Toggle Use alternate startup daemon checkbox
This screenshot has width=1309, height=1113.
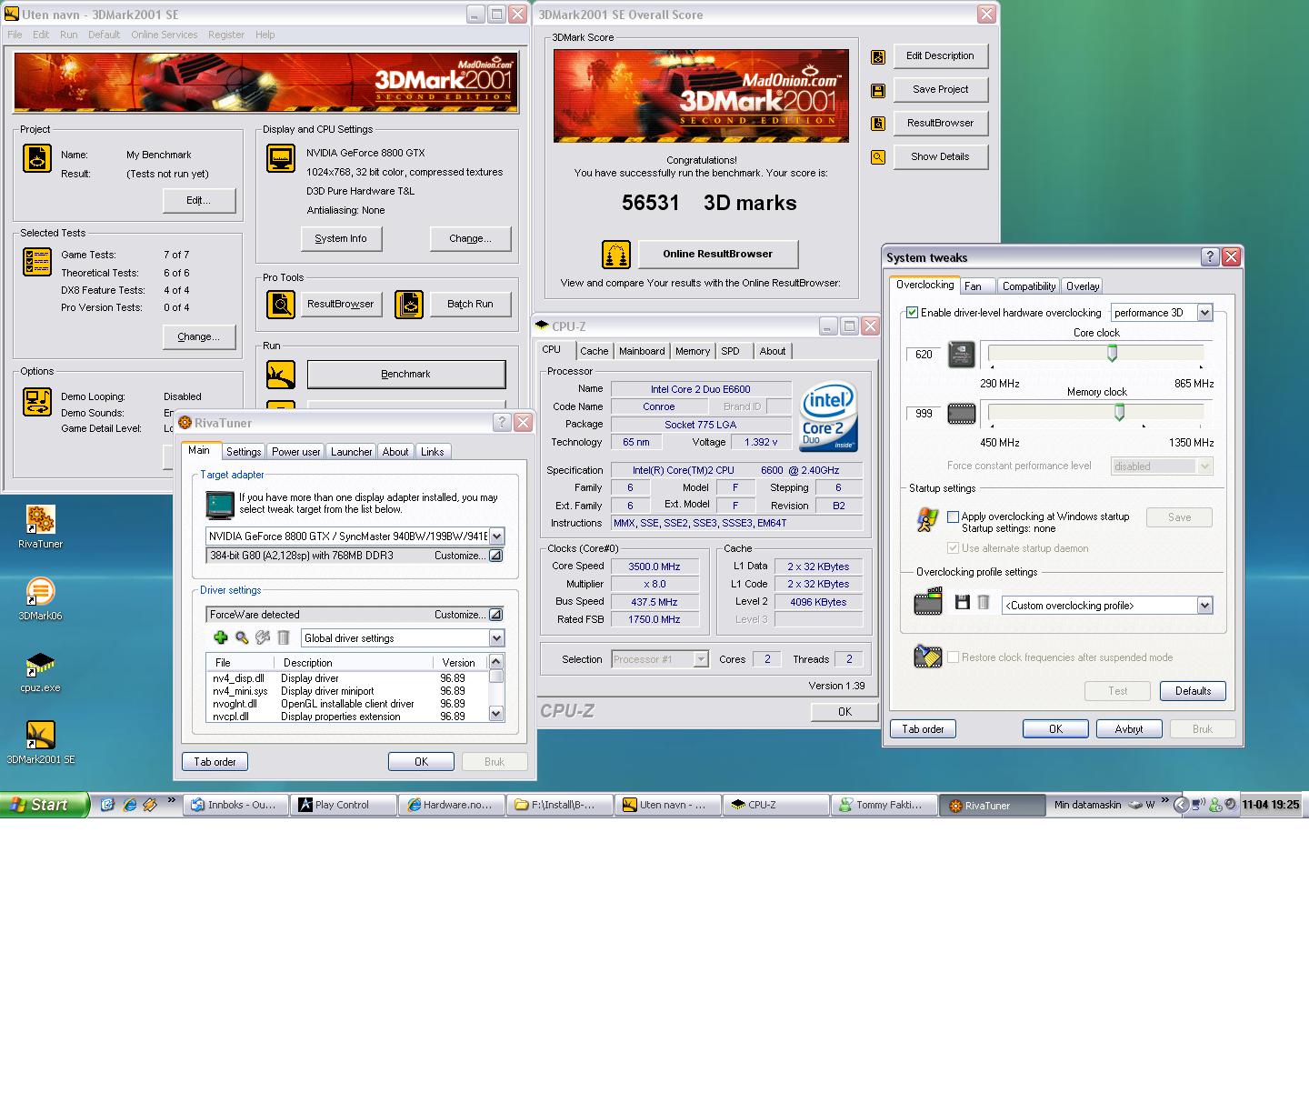tap(954, 548)
